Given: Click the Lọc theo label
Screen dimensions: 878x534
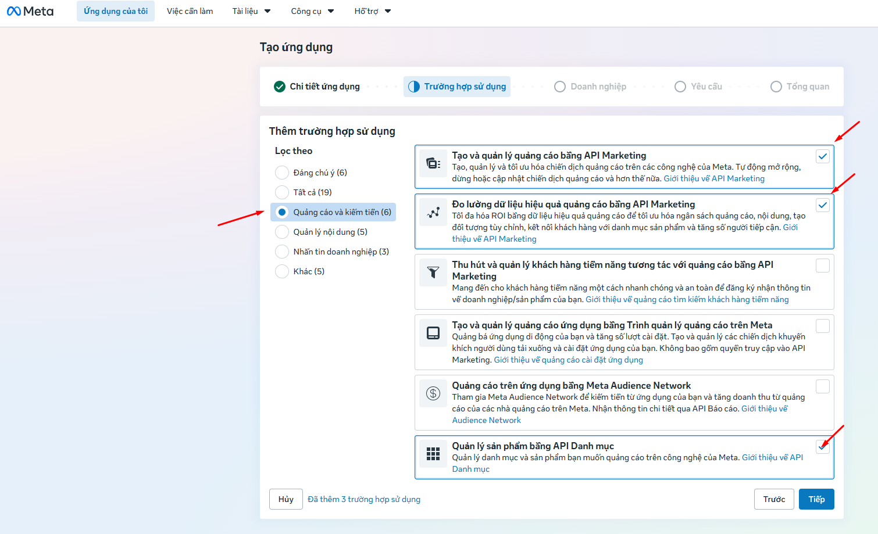Looking at the screenshot, I should click(x=294, y=151).
